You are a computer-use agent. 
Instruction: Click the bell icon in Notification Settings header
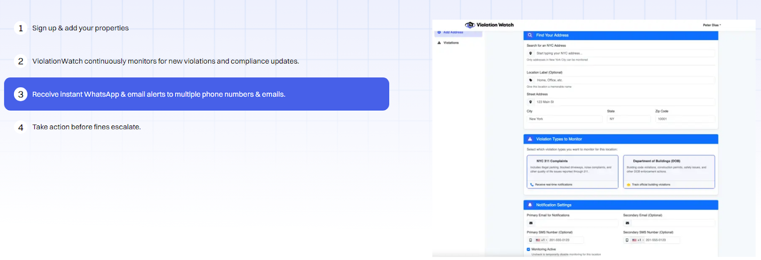pyautogui.click(x=530, y=205)
